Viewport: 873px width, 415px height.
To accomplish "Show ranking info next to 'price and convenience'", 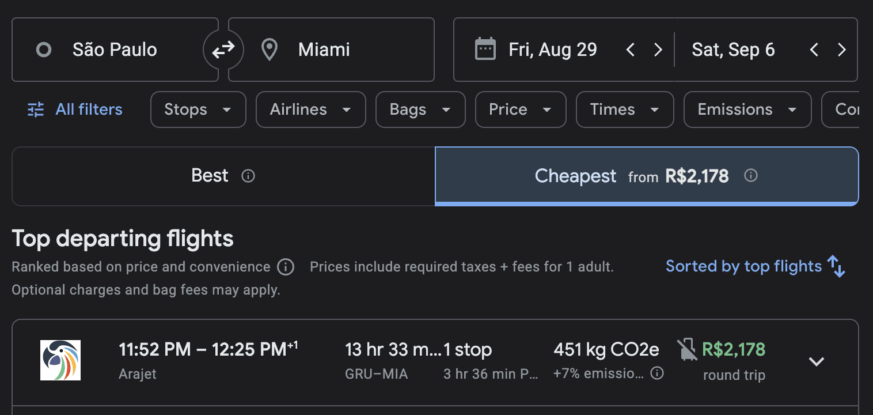I will coord(286,267).
